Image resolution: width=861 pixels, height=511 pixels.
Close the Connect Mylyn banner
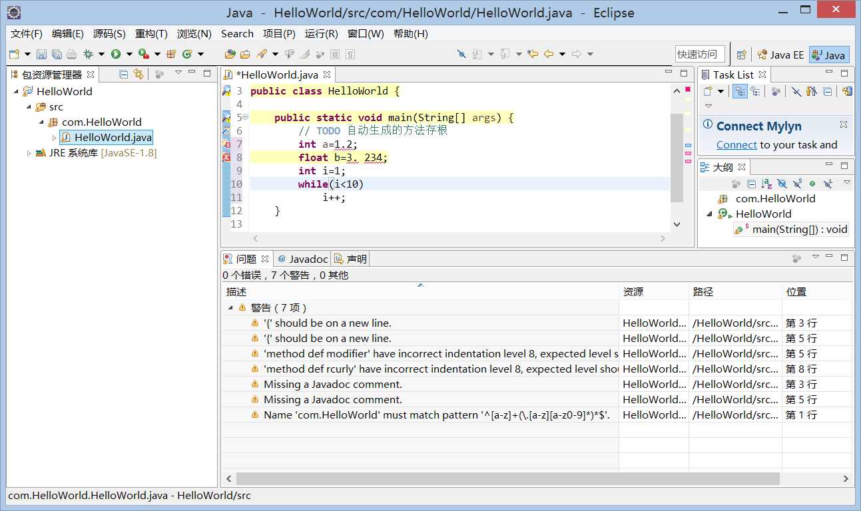coord(843,124)
